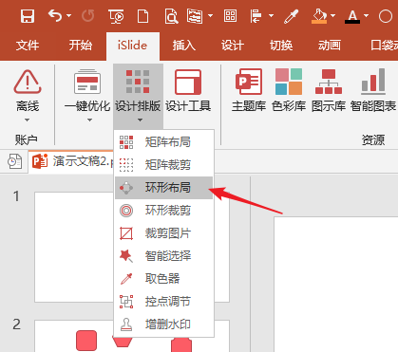Click the Undo arrow icon
The width and height of the screenshot is (398, 352).
[55, 15]
